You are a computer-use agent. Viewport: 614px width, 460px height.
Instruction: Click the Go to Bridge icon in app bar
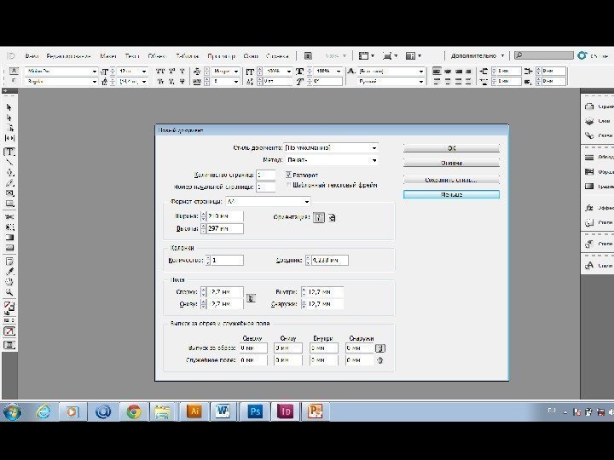point(308,56)
